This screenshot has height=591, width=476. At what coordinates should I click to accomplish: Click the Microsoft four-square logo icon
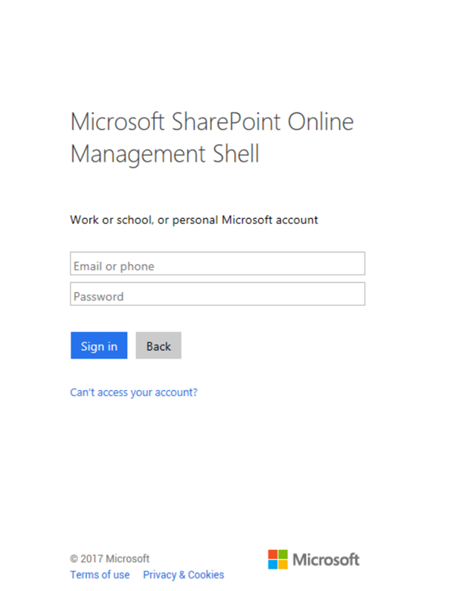click(278, 559)
